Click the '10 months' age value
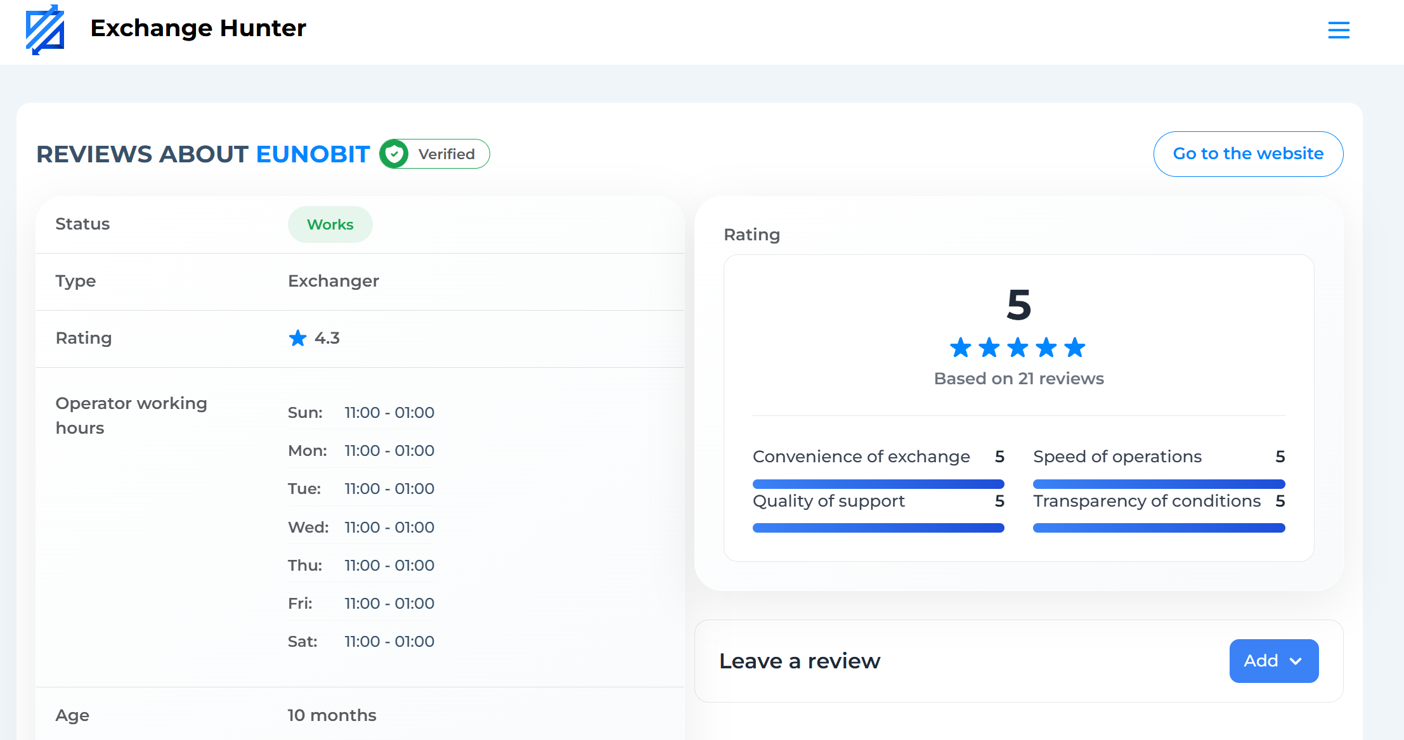 click(x=332, y=715)
